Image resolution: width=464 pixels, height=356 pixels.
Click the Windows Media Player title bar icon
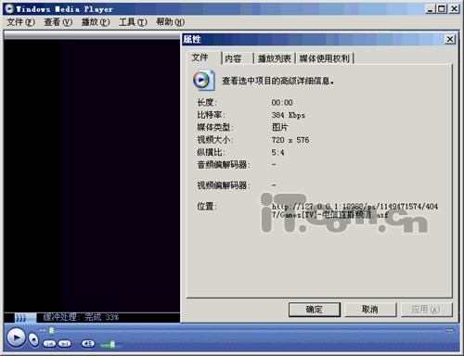(x=9, y=8)
